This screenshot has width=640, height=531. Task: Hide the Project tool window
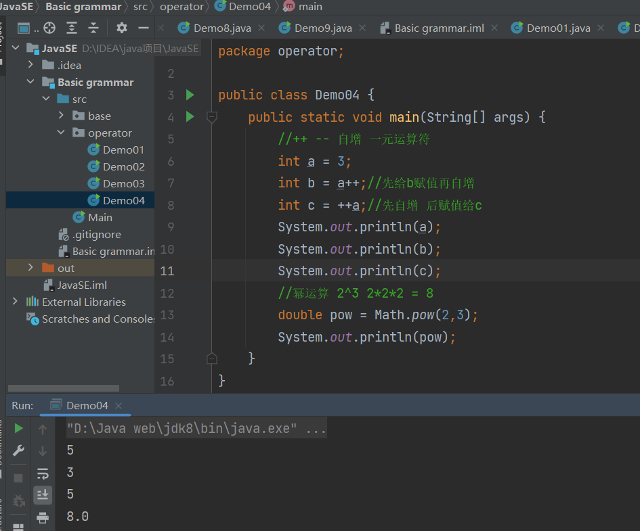[143, 28]
